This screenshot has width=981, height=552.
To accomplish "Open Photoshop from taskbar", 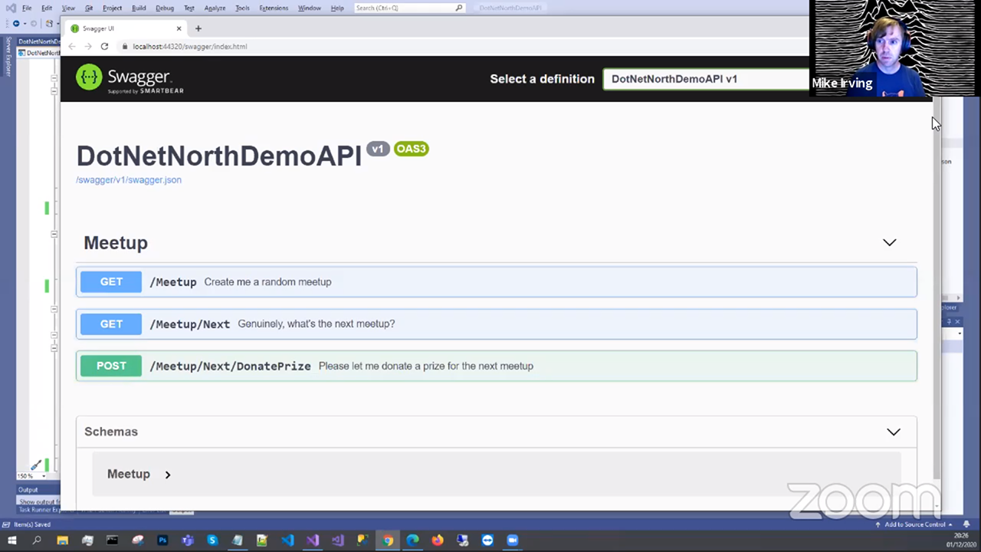I will pyautogui.click(x=162, y=540).
